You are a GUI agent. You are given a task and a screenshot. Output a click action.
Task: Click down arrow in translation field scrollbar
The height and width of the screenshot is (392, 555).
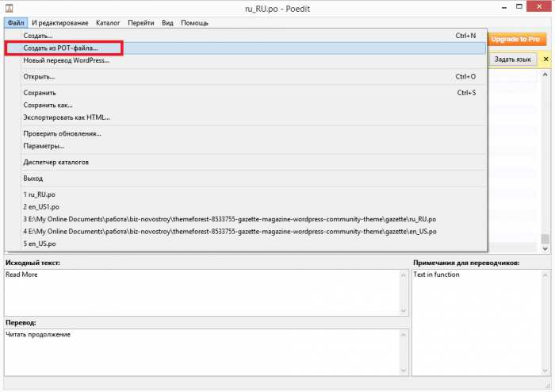[404, 371]
